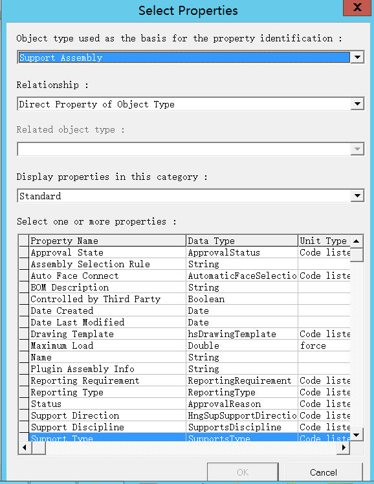Select the Maximum Load row header
Viewport: 374px width, 484px height.
pos(24,346)
